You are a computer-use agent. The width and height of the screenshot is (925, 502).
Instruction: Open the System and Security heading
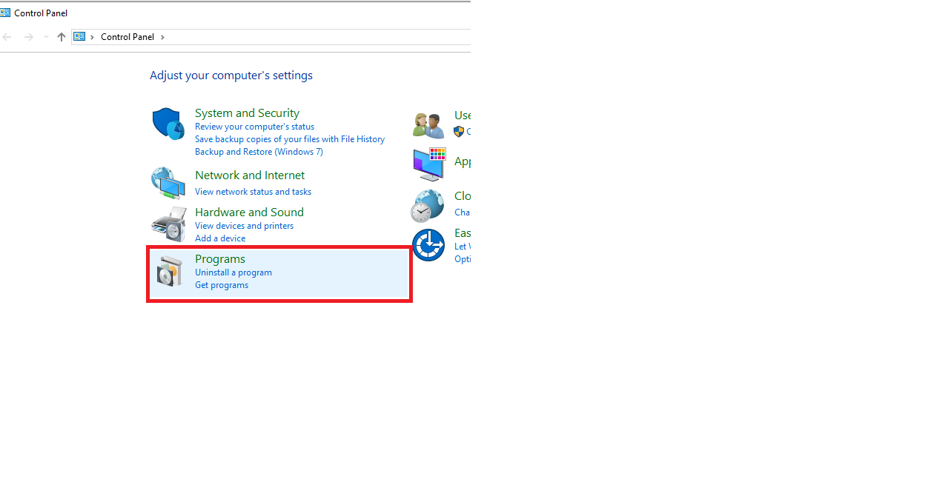pyautogui.click(x=247, y=113)
